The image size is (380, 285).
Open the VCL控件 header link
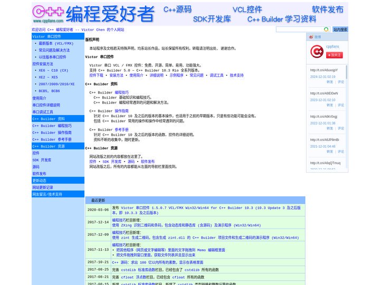(x=247, y=9)
